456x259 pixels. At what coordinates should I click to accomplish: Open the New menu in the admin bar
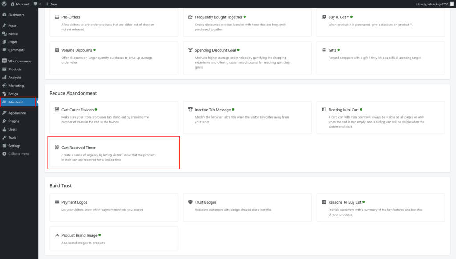point(51,4)
